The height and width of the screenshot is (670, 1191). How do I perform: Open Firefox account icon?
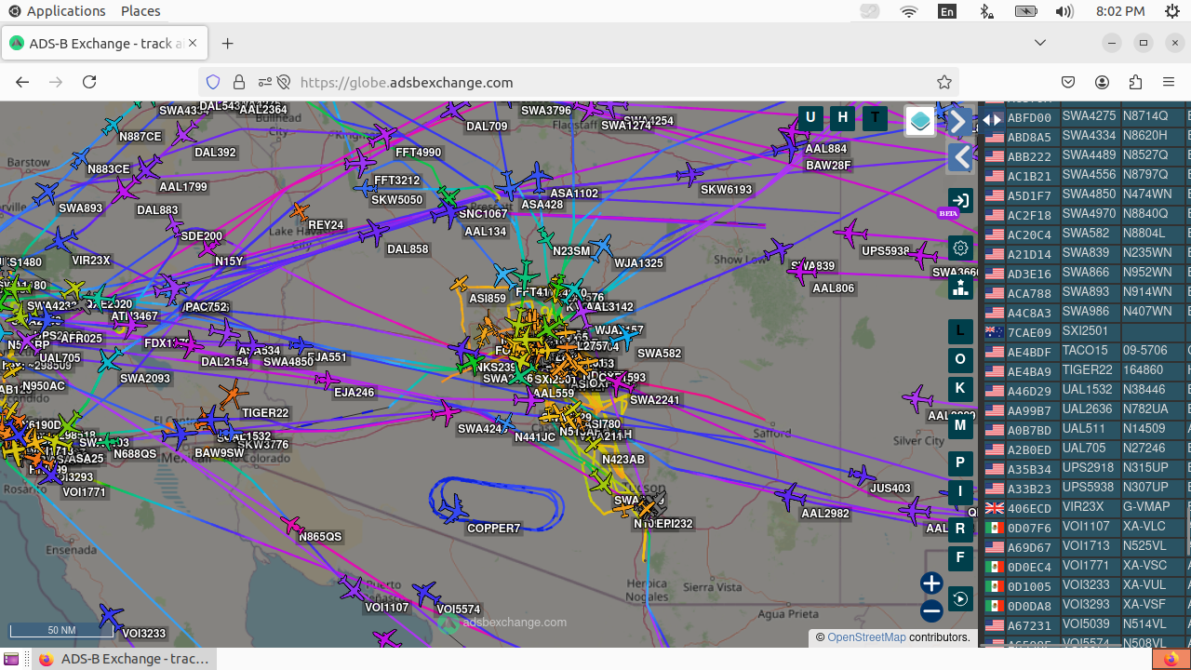[1103, 82]
